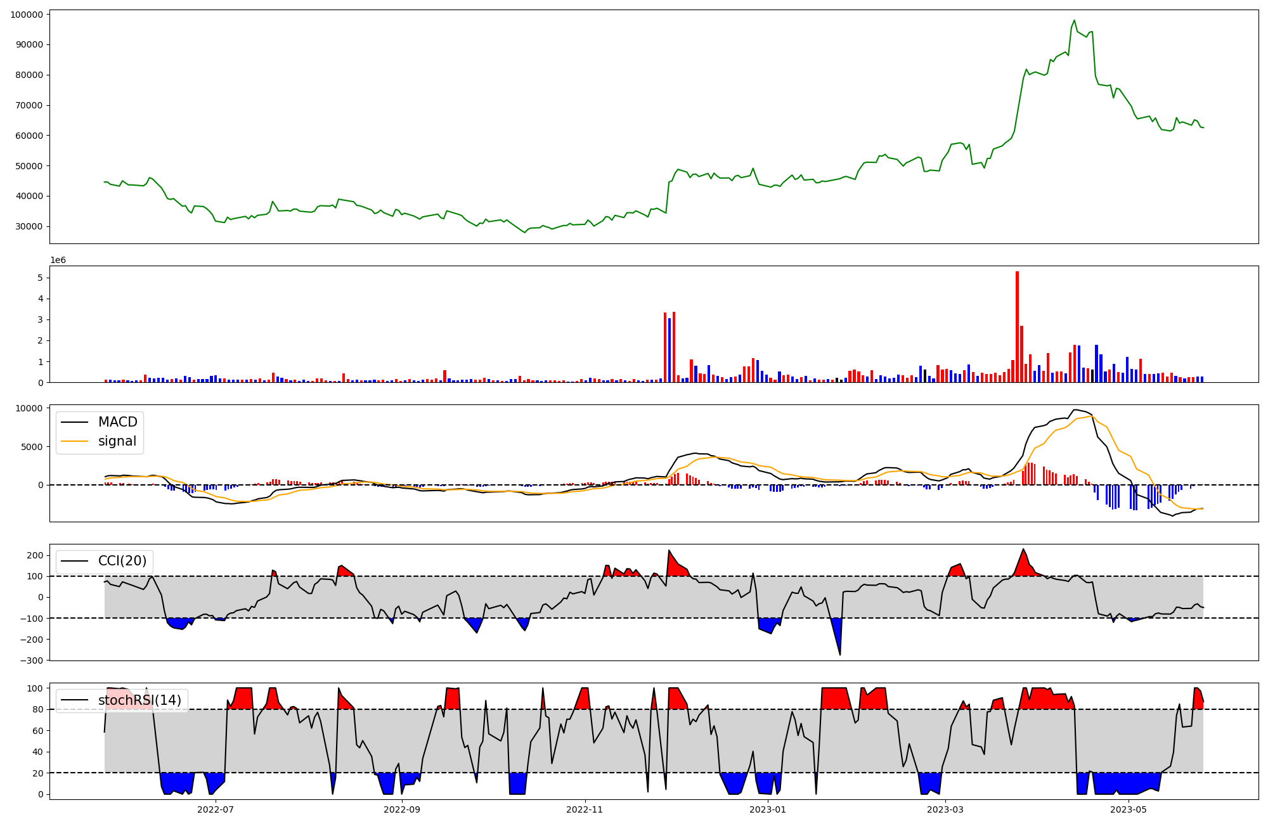Image resolution: width=1268 pixels, height=824 pixels.
Task: Click the 10000 MACD axis label
Action: (29, 408)
